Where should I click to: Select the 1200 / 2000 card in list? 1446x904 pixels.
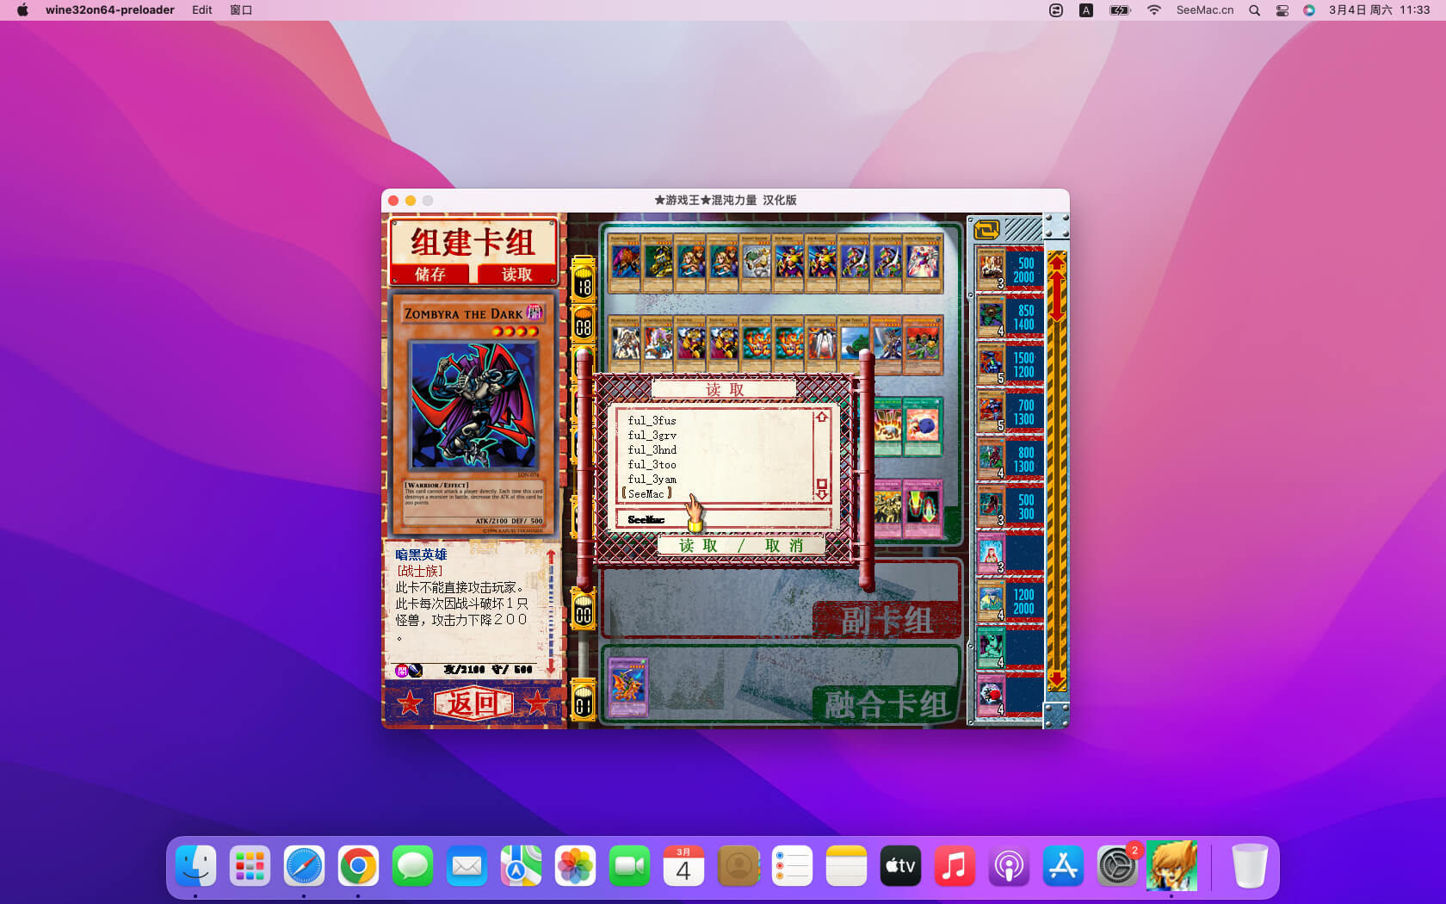click(1010, 601)
